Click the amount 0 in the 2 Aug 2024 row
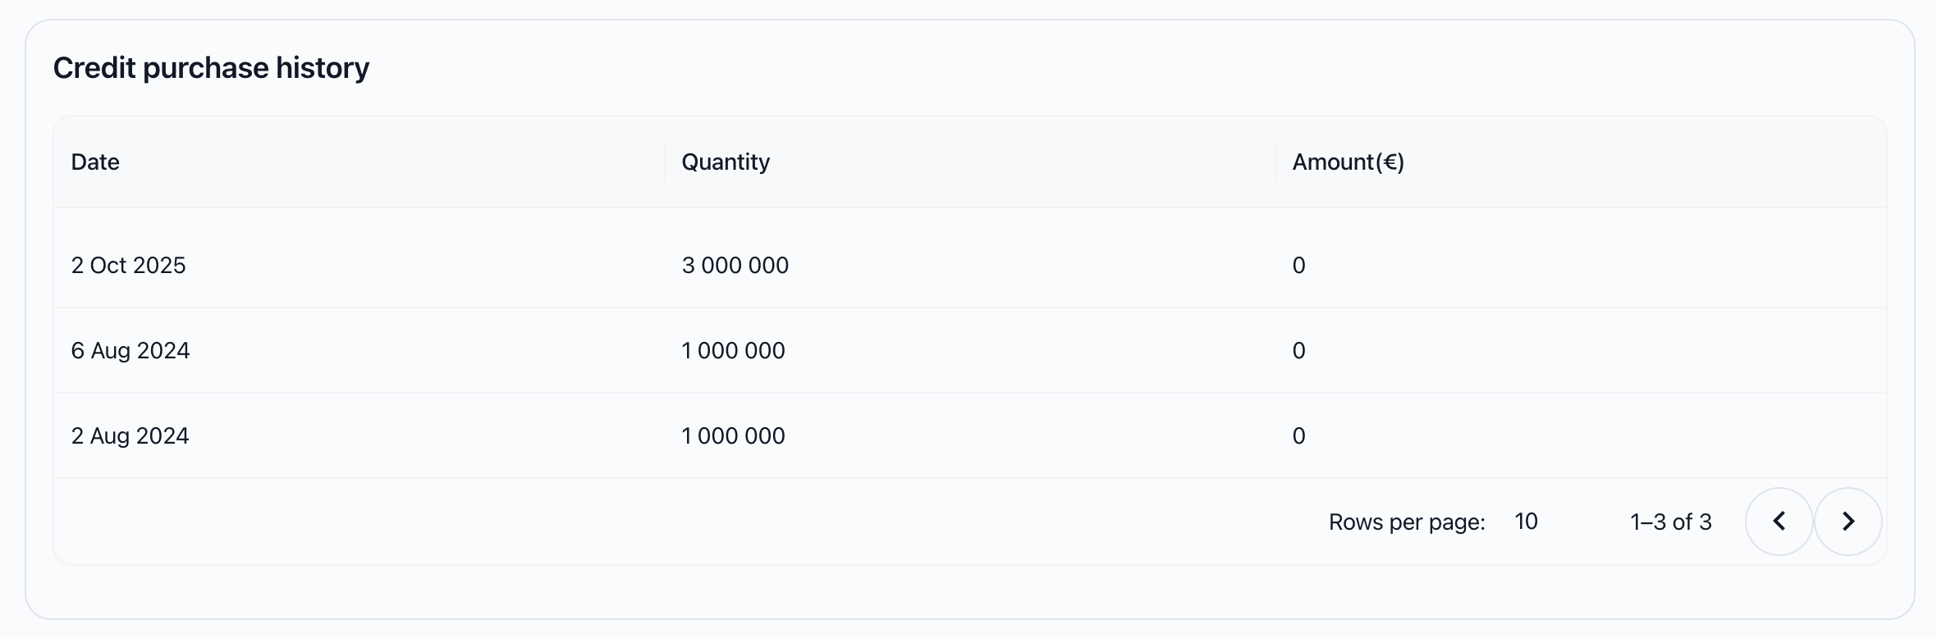 coord(1298,435)
